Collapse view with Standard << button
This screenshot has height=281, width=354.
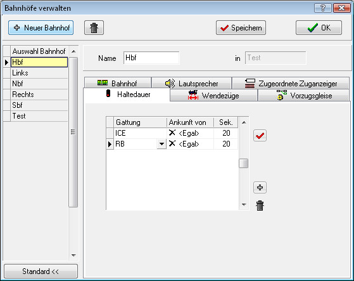pos(41,271)
